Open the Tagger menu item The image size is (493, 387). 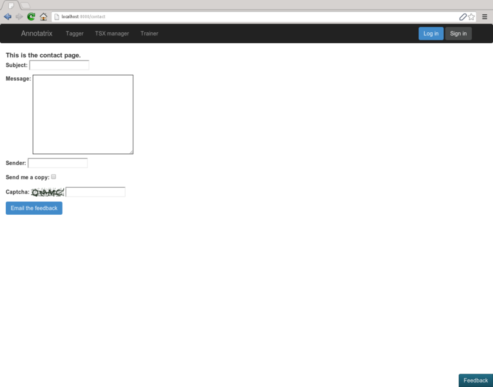pos(75,34)
